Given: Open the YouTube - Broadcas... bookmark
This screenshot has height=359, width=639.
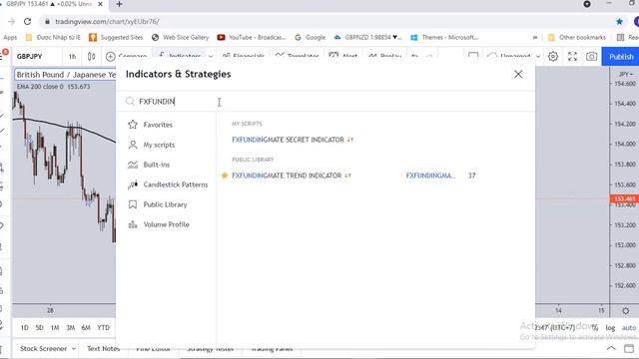Looking at the screenshot, I should [252, 38].
